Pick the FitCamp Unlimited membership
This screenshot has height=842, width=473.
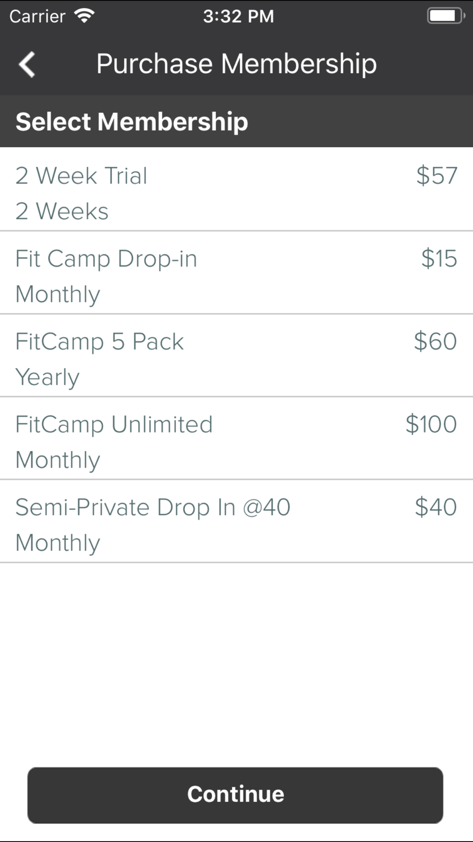[236, 438]
